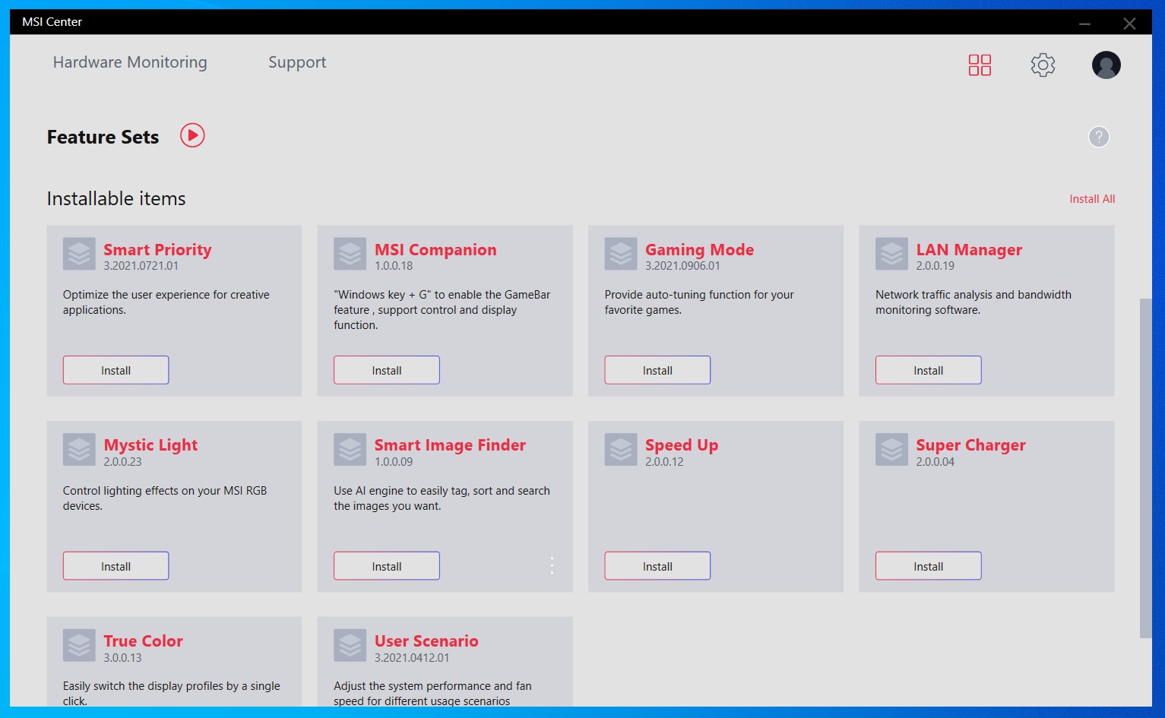Switch to Hardware Monitoring tab
1165x718 pixels.
(130, 62)
